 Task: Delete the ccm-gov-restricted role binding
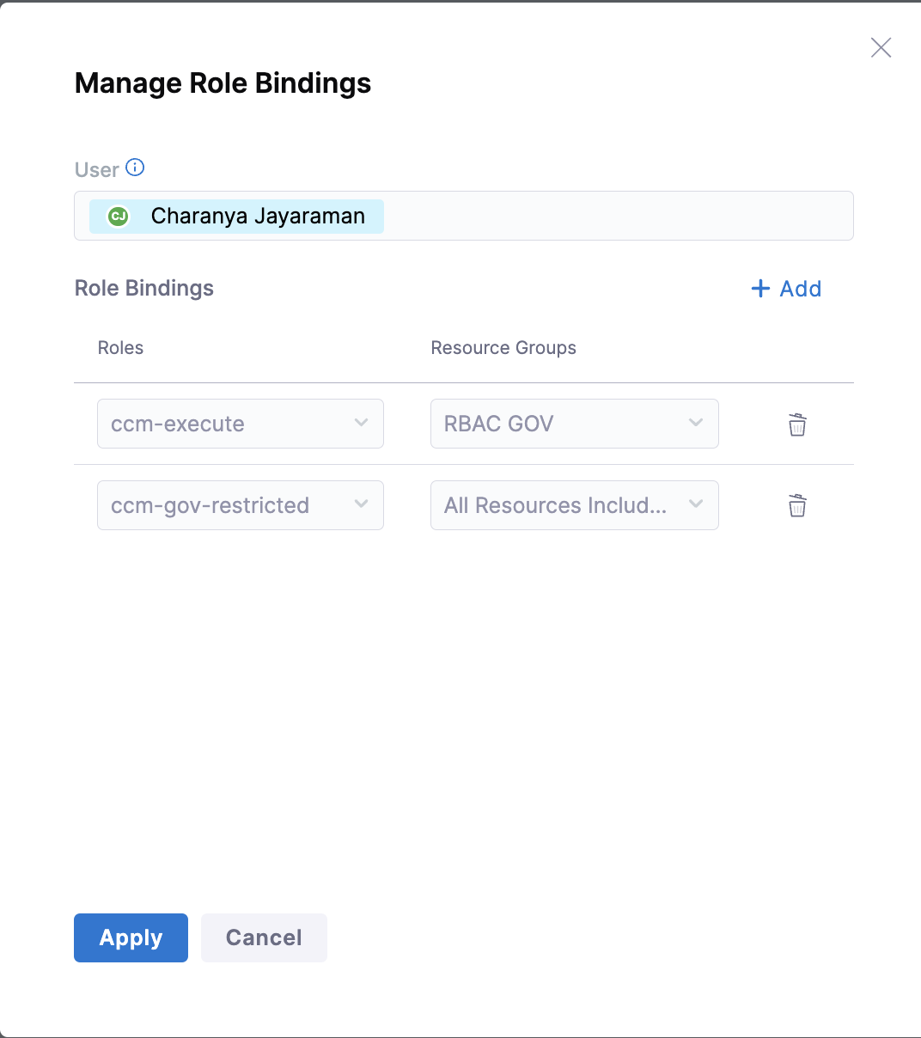pyautogui.click(x=797, y=505)
